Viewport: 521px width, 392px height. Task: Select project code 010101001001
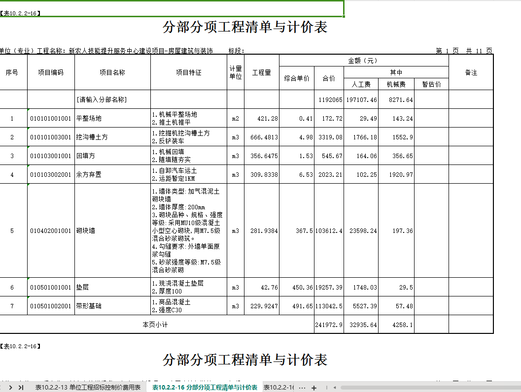coord(51,119)
